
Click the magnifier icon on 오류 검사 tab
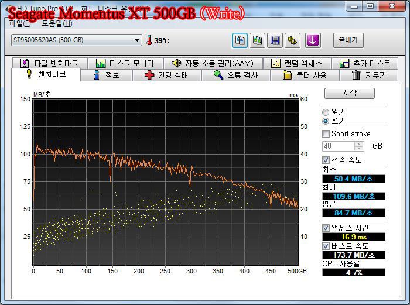click(x=218, y=75)
